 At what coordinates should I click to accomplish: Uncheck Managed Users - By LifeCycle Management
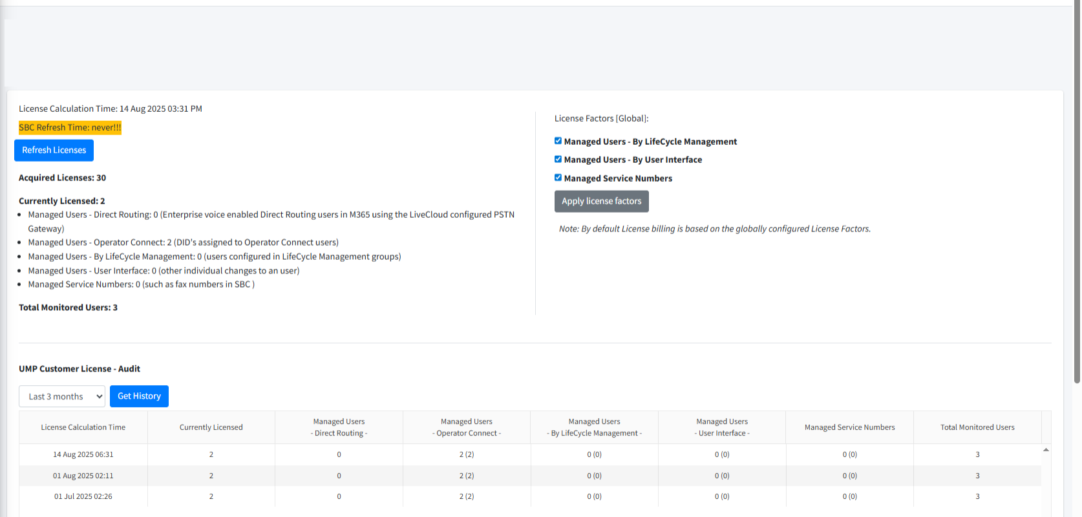click(x=558, y=141)
